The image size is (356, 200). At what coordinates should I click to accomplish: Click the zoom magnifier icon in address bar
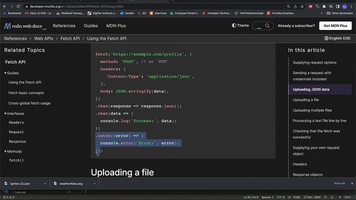288,7
